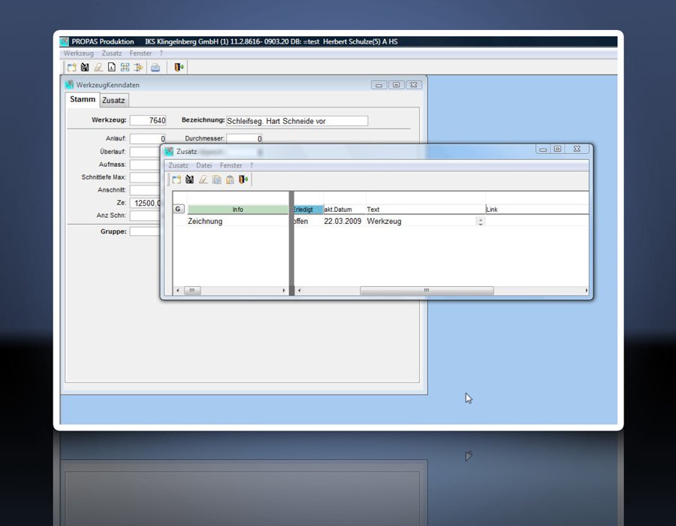This screenshot has height=526, width=676.
Task: Click the New record icon in main toolbar
Action: (71, 68)
